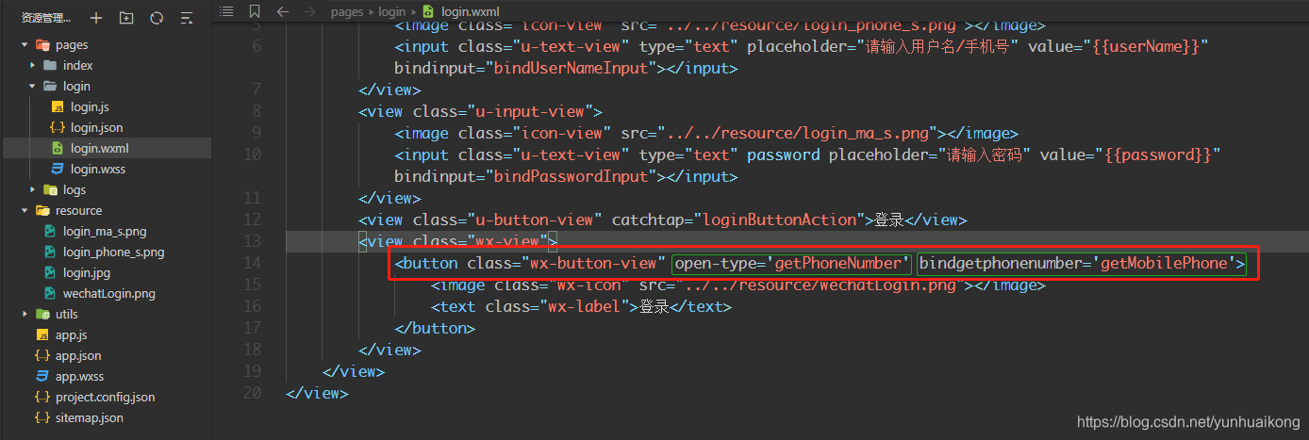Select the index folder
Screen dimensions: 1309x440
[x=77, y=65]
